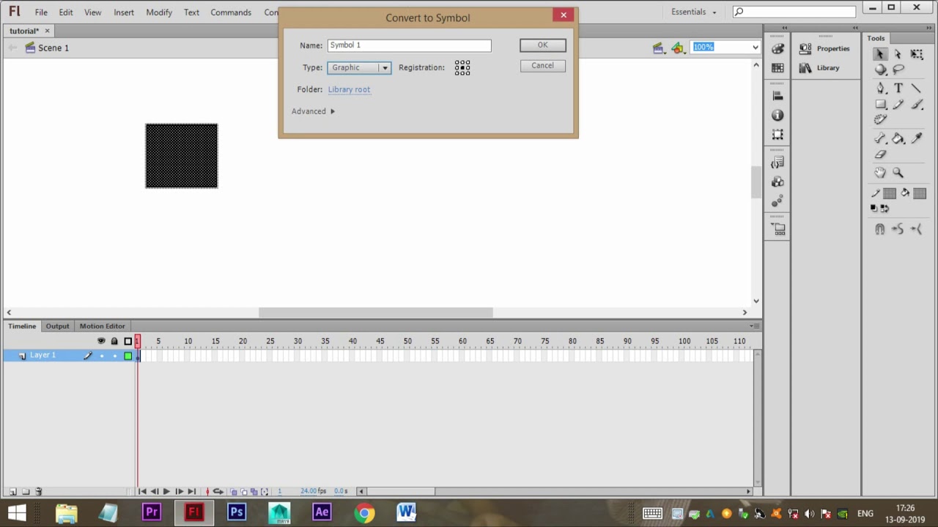Select the Lasso tool
Viewport: 938px width, 527px height.
[x=898, y=70]
